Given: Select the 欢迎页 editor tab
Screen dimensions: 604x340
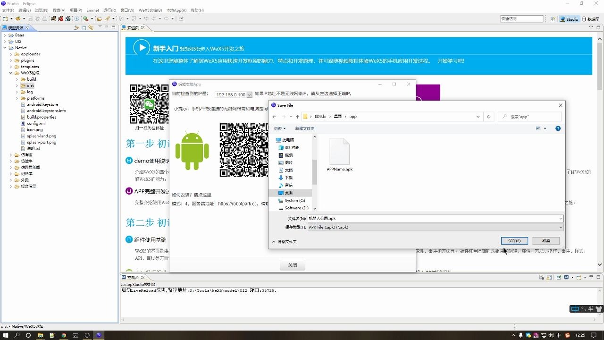Looking at the screenshot, I should 133,28.
